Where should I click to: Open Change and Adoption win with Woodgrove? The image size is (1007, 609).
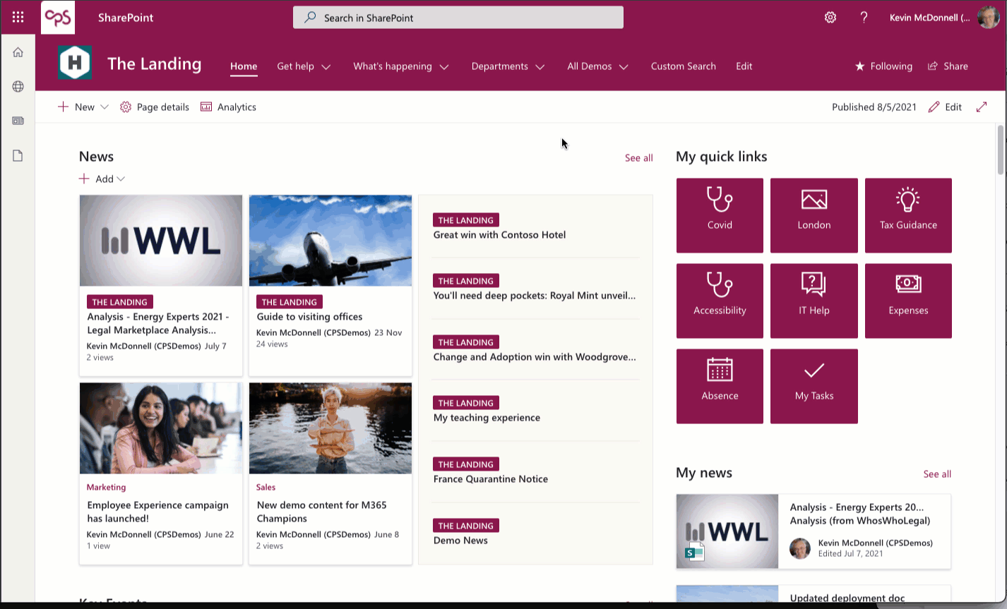[535, 357]
